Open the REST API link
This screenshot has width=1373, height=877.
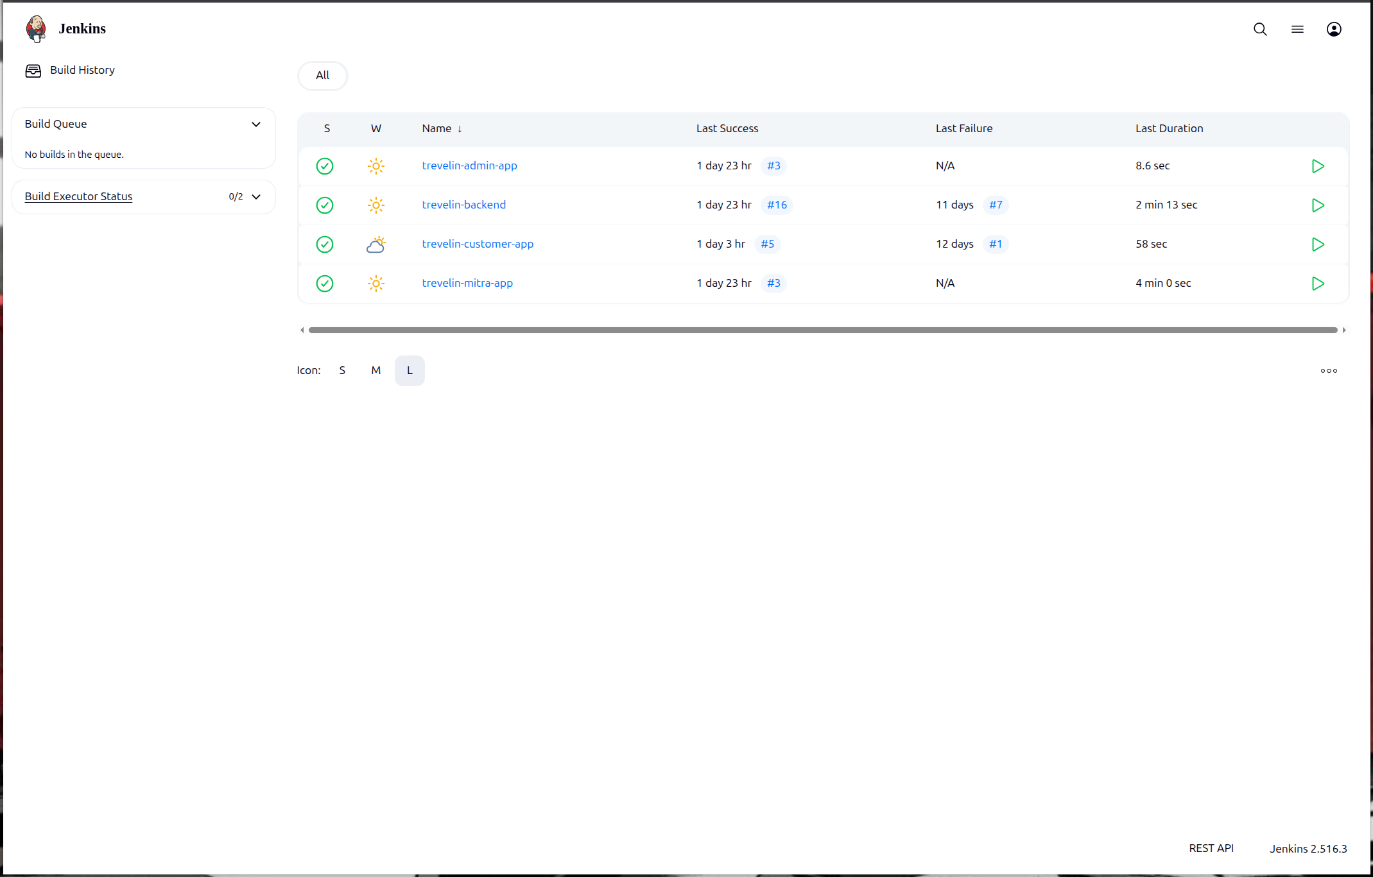[1211, 848]
